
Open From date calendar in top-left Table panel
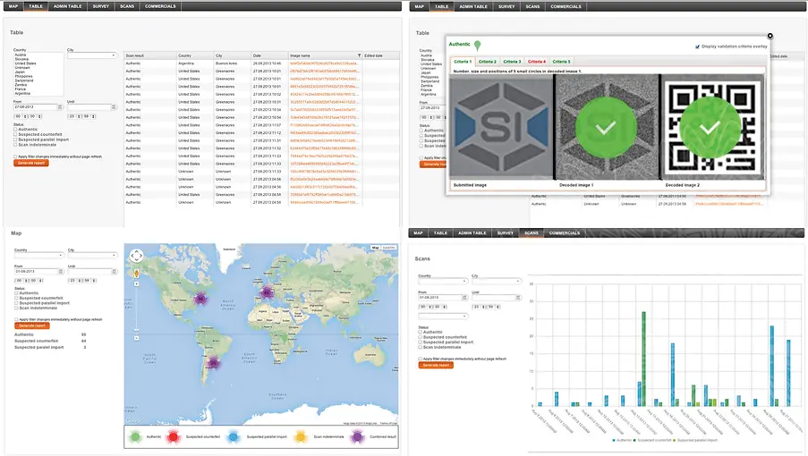60,107
